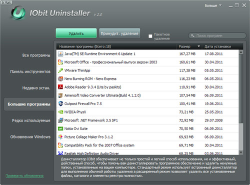Select the NVIDIA PhysX row text
This screenshot has height=185, width=250.
click(x=75, y=112)
